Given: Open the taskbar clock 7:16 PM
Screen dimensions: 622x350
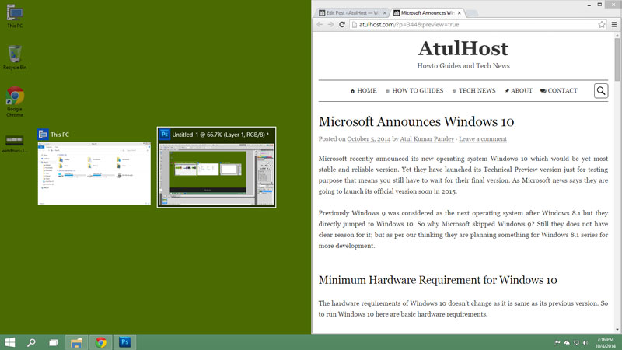Looking at the screenshot, I should tap(606, 343).
